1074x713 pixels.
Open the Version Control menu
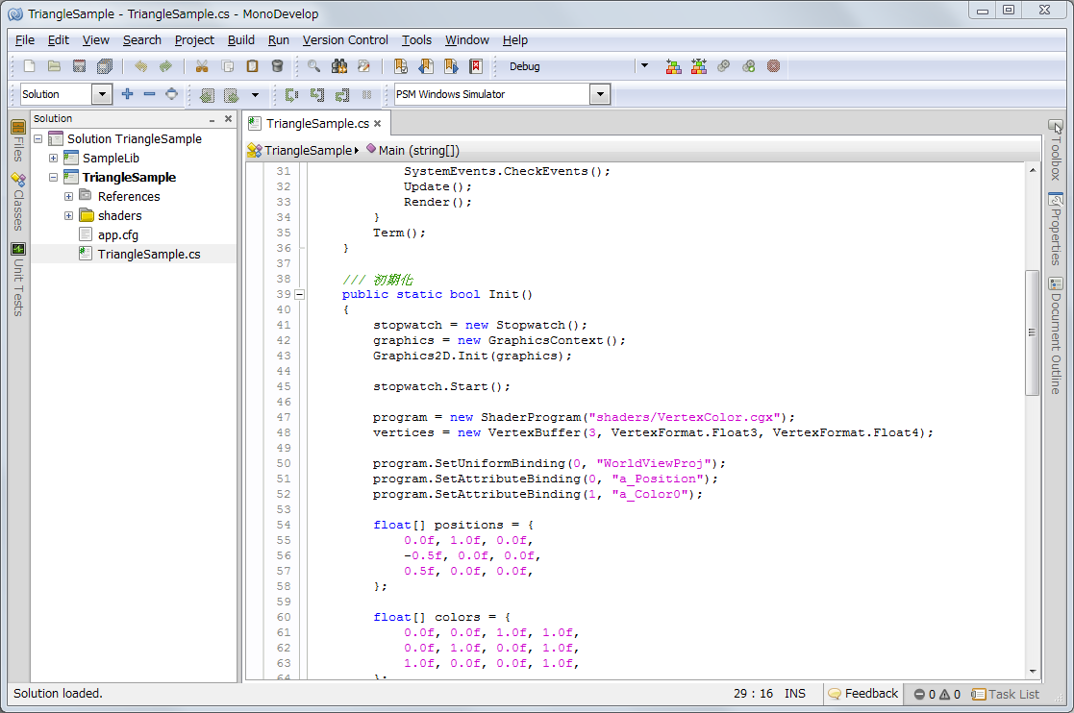click(345, 39)
